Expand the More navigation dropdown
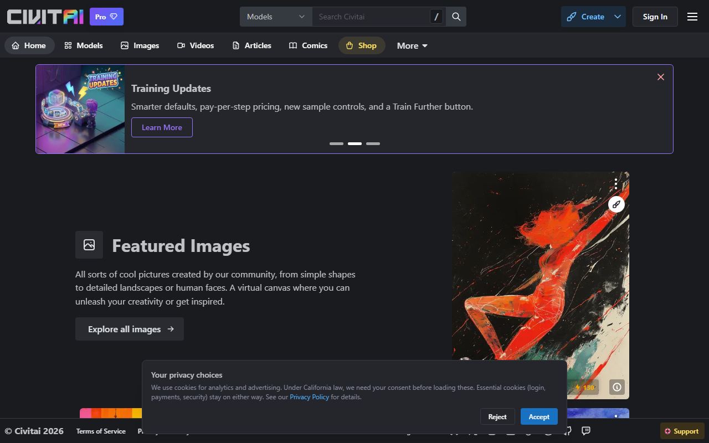 (412, 45)
